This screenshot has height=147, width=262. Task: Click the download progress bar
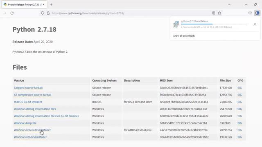pyautogui.click(x=214, y=24)
